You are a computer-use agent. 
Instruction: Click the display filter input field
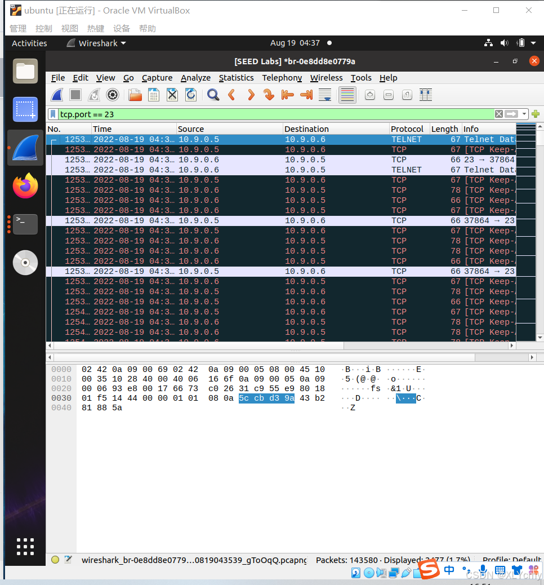coord(276,114)
